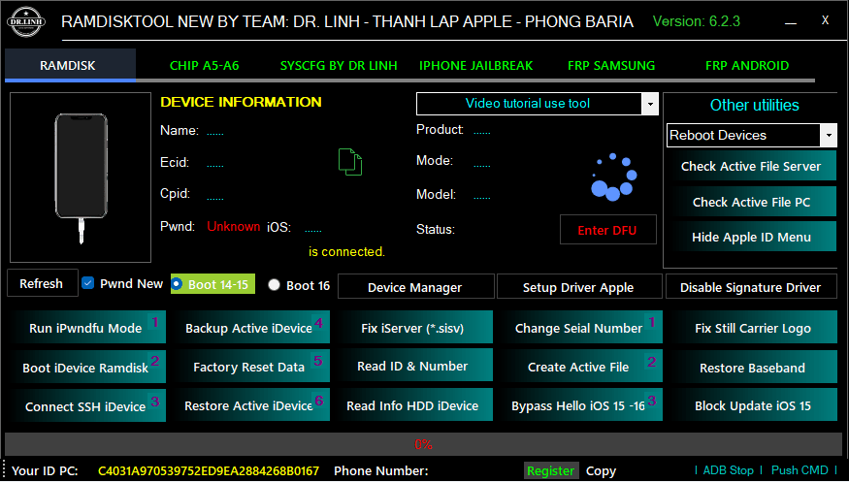Minimize the Ramdisktool window
Viewport: 849px width, 483px height.
[x=791, y=22]
